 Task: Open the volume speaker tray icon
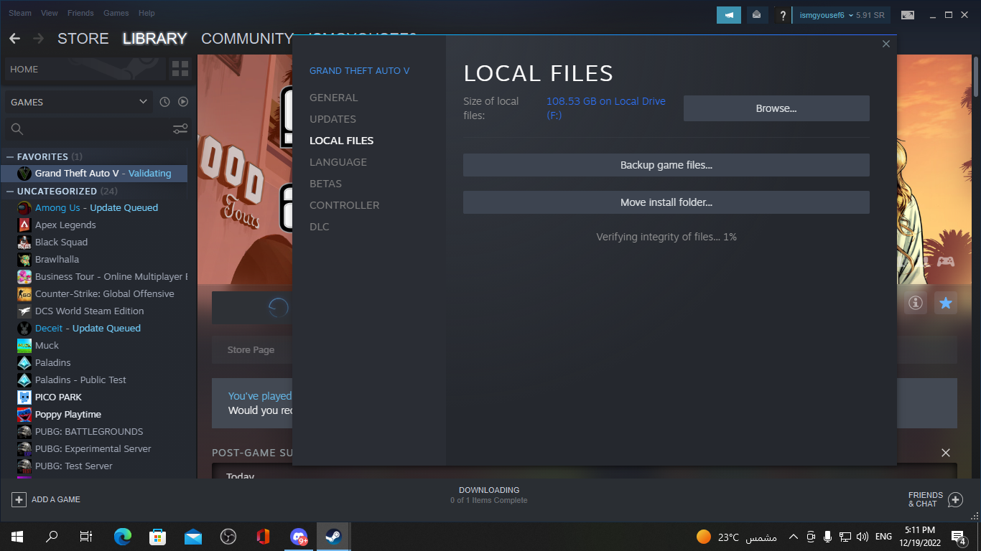863,537
